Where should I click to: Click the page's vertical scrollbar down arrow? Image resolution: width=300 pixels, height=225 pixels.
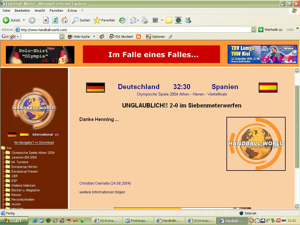click(297, 206)
